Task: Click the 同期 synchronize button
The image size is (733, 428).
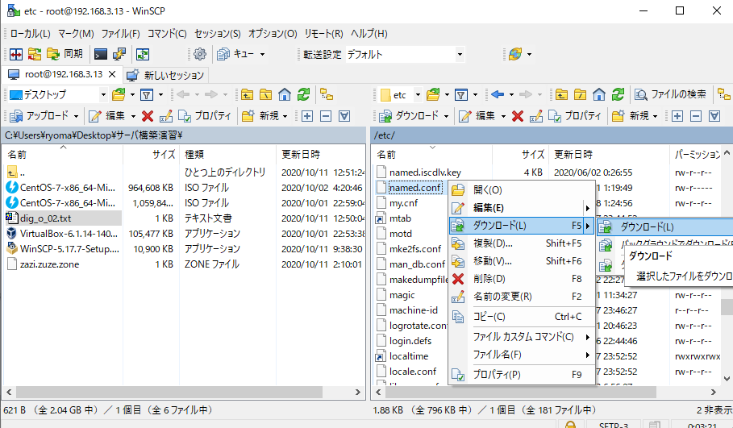Action: click(65, 54)
